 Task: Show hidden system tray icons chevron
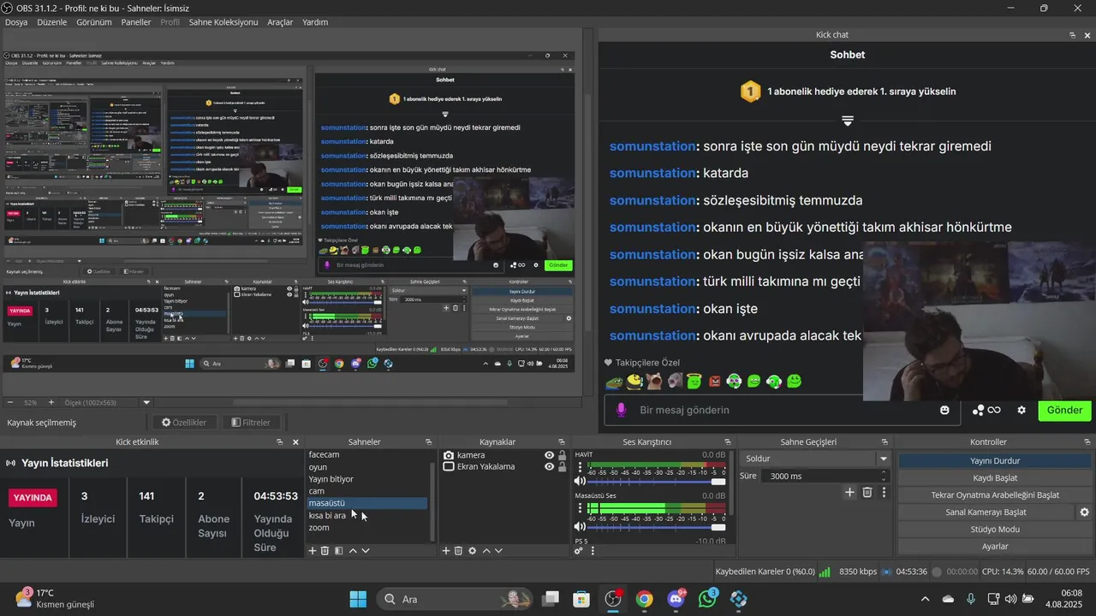[924, 599]
